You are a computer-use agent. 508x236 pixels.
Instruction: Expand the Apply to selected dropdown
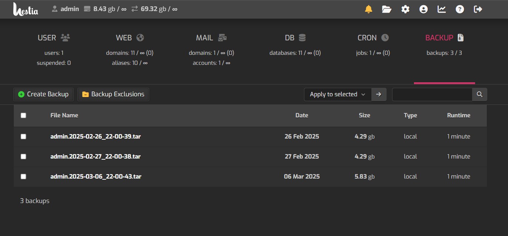(x=337, y=94)
